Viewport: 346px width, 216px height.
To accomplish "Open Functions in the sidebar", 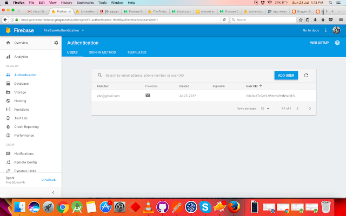I will tap(22, 109).
